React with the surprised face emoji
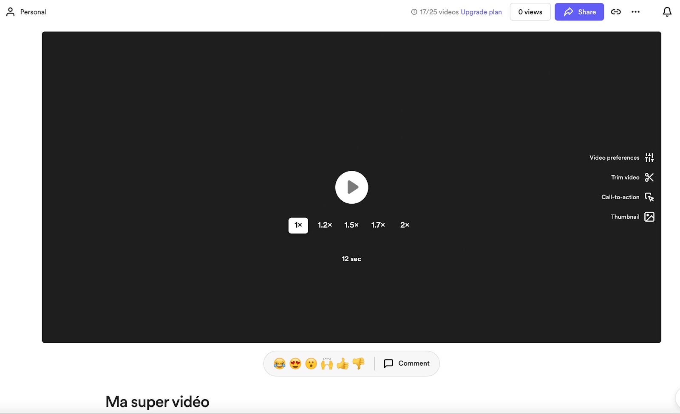Image resolution: width=680 pixels, height=414 pixels. tap(311, 363)
